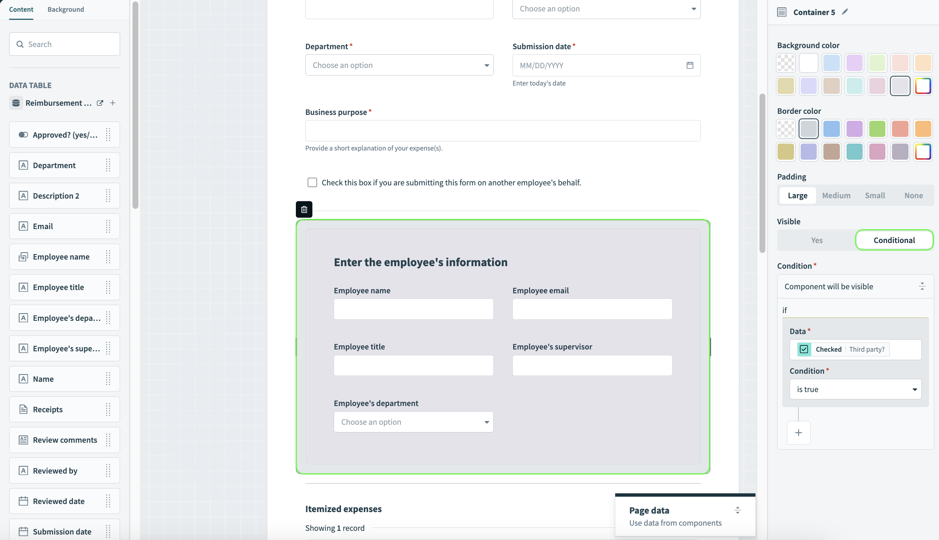Click the plus button to add another condition
Viewport: 939px width, 540px height.
(x=798, y=433)
